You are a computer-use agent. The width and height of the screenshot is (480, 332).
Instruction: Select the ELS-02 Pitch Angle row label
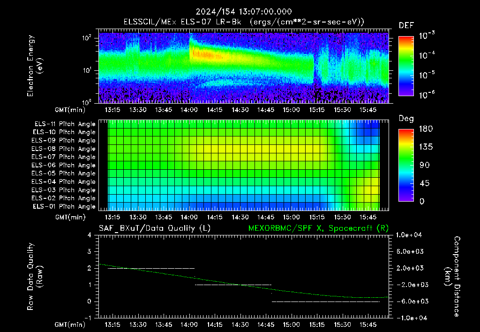tap(63, 198)
